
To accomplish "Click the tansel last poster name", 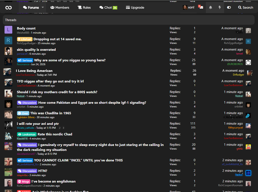I will (x=240, y=54).
